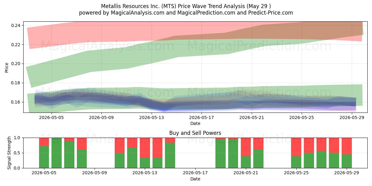Screen dimensions: 372x186
Task: Select the 'Price' y-axis label
Action: (7, 67)
